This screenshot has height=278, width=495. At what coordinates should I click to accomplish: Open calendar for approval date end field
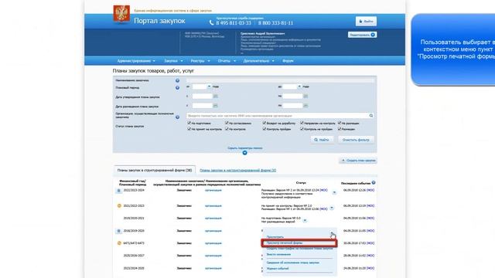306,96
